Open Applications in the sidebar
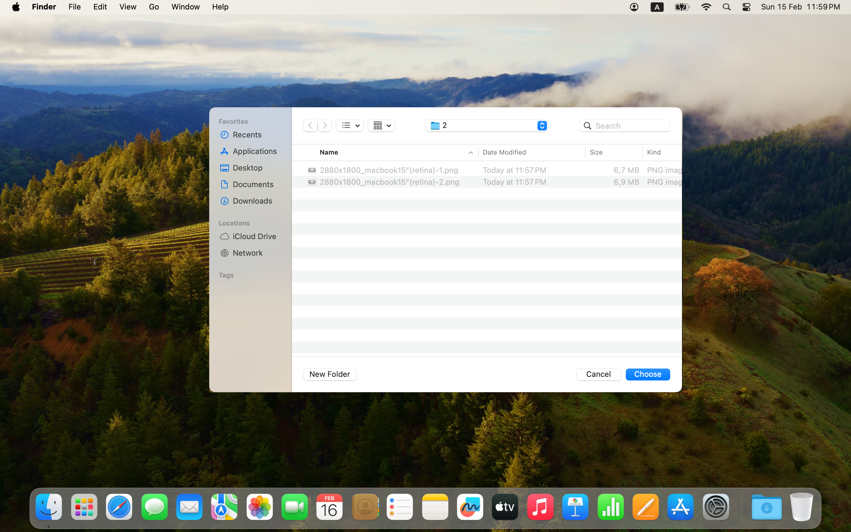The height and width of the screenshot is (532, 851). click(255, 151)
